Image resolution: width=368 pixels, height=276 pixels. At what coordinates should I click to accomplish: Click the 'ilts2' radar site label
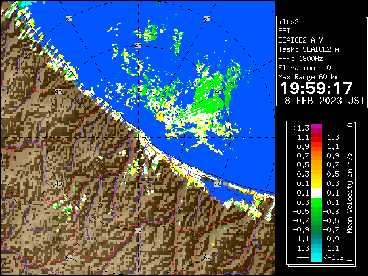289,22
